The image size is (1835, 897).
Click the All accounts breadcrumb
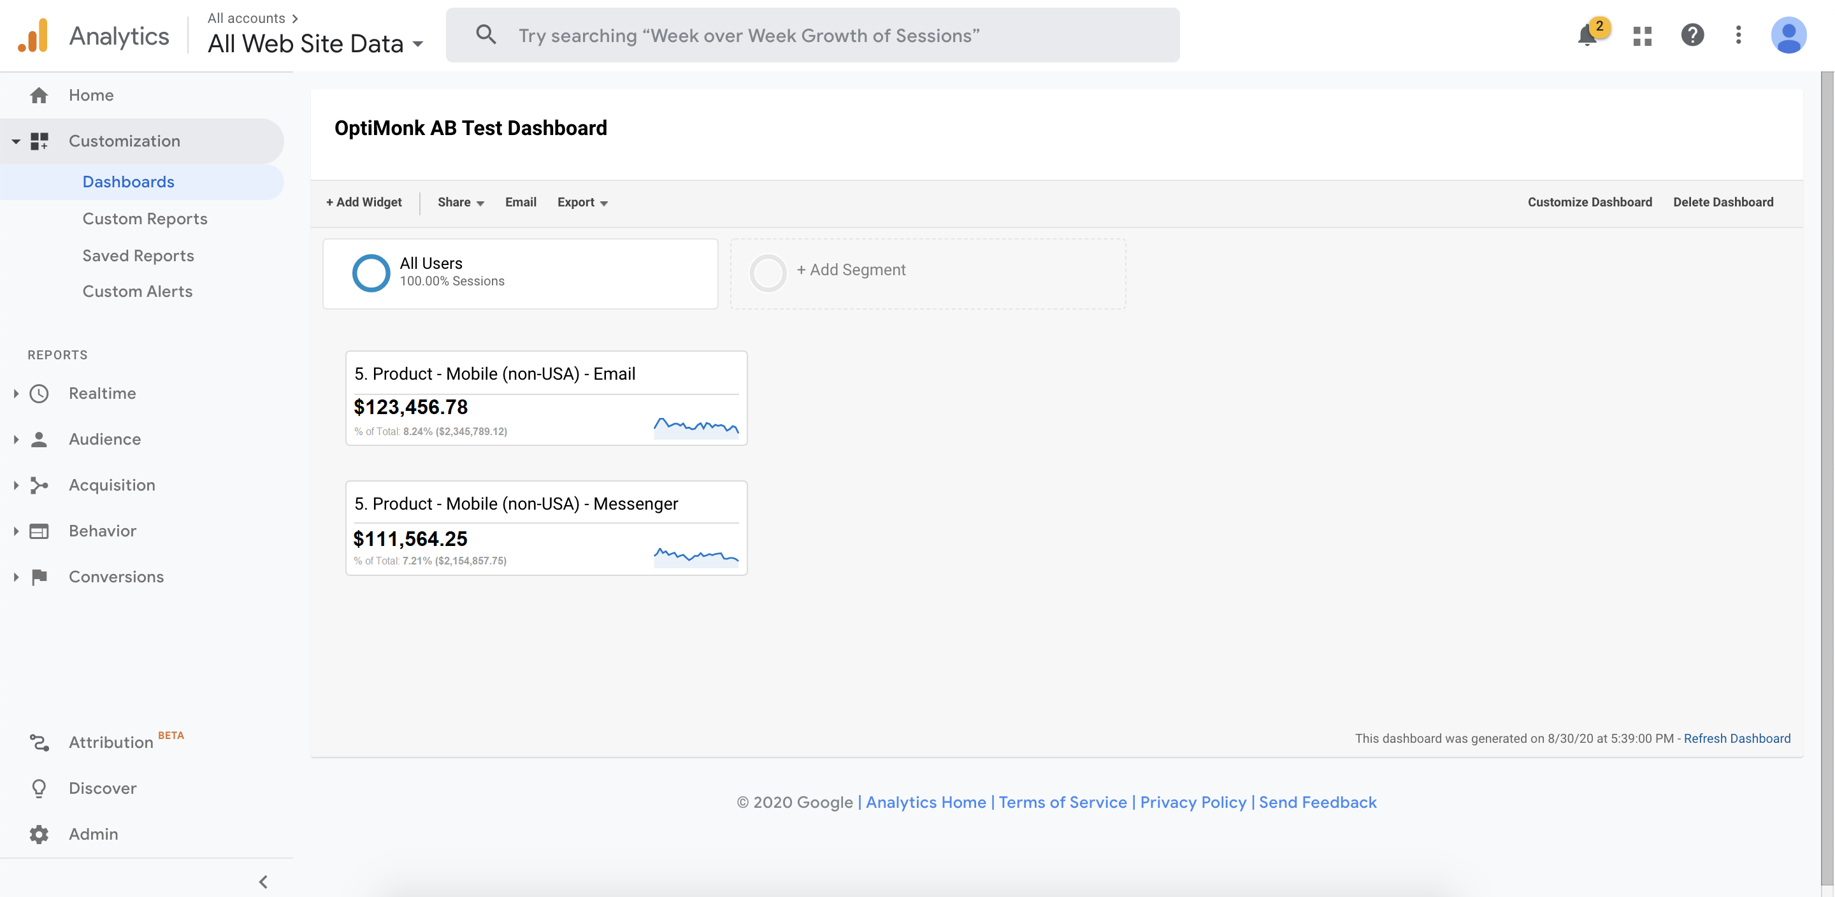point(247,18)
